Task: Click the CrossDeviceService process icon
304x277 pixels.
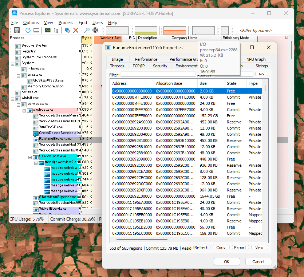Action: [35, 133]
